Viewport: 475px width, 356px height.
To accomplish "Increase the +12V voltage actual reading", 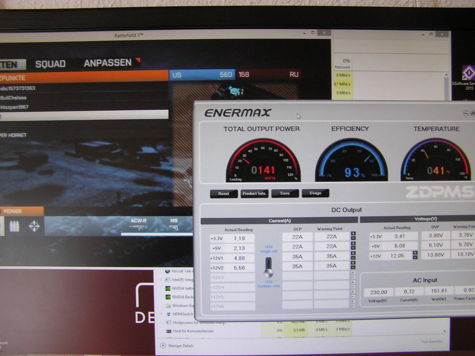I will [x=415, y=253].
